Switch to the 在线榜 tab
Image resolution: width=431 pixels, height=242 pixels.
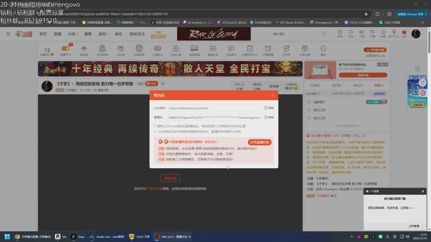pyautogui.click(x=315, y=86)
